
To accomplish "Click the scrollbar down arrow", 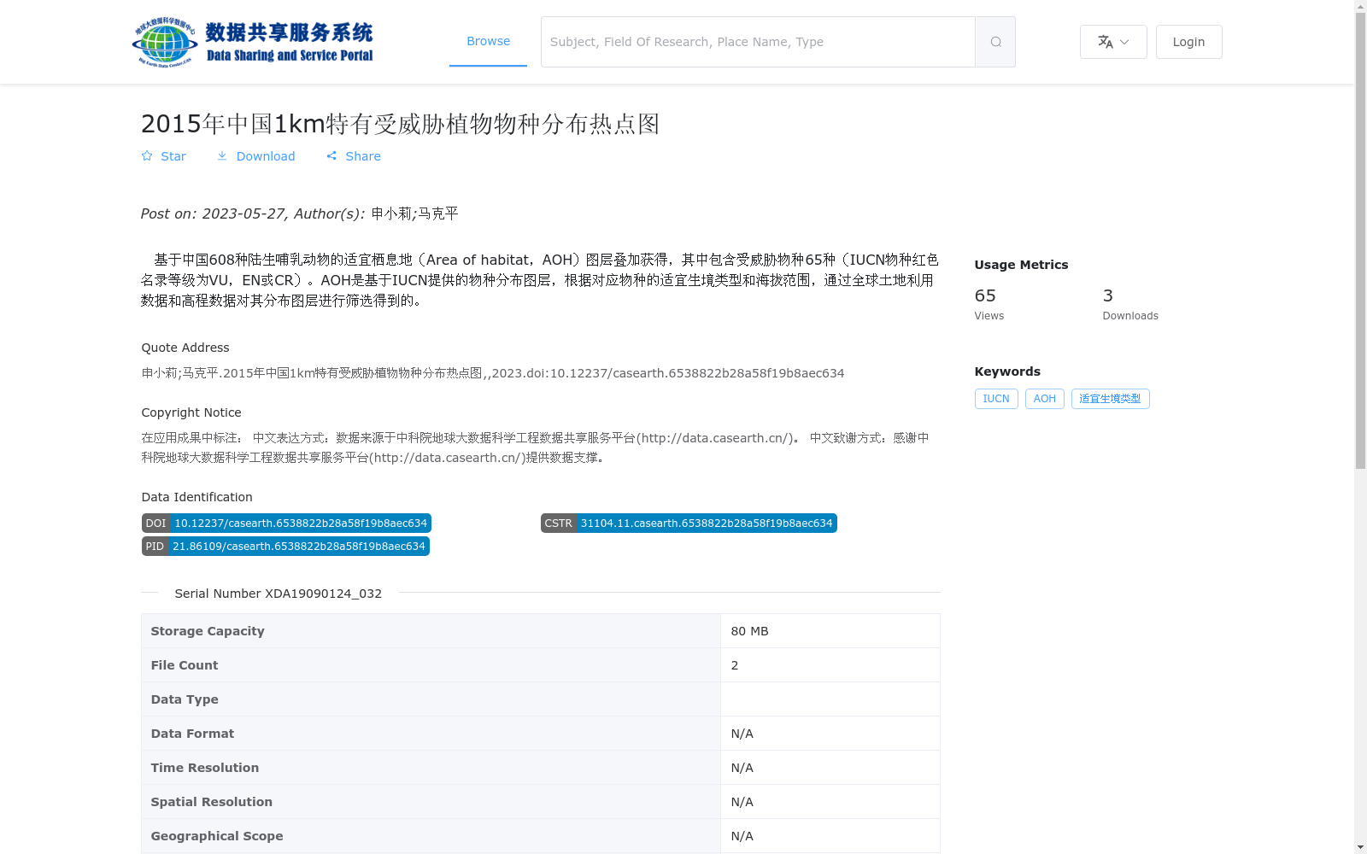I will click(x=1360, y=847).
